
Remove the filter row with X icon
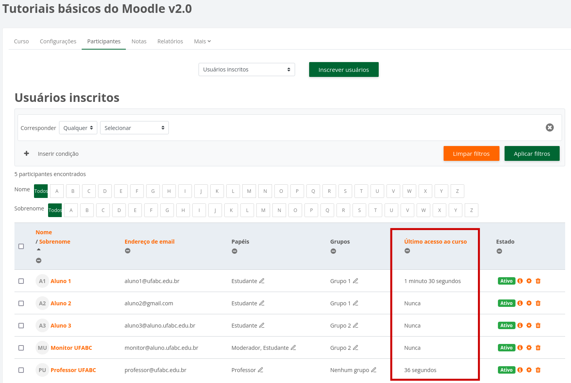(550, 128)
